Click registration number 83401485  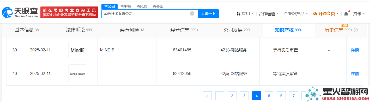[x=182, y=50]
